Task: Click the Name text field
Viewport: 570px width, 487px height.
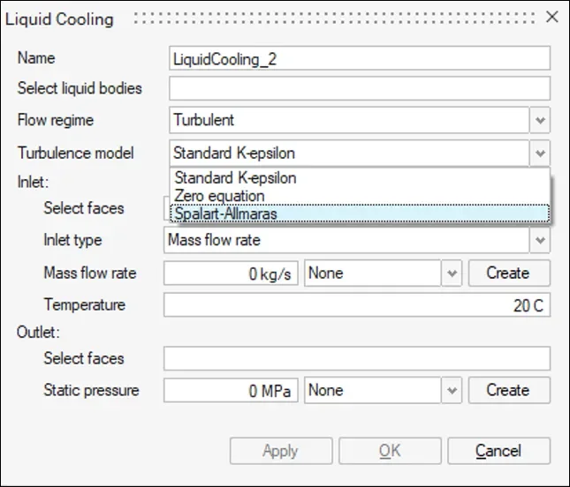Action: pos(359,58)
